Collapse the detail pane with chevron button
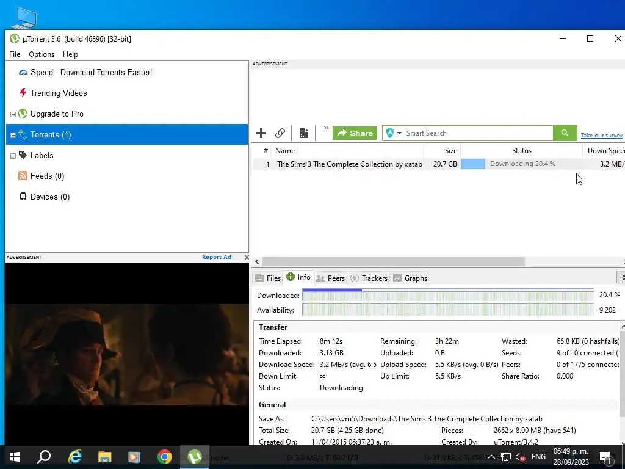The image size is (625, 469). [621, 277]
